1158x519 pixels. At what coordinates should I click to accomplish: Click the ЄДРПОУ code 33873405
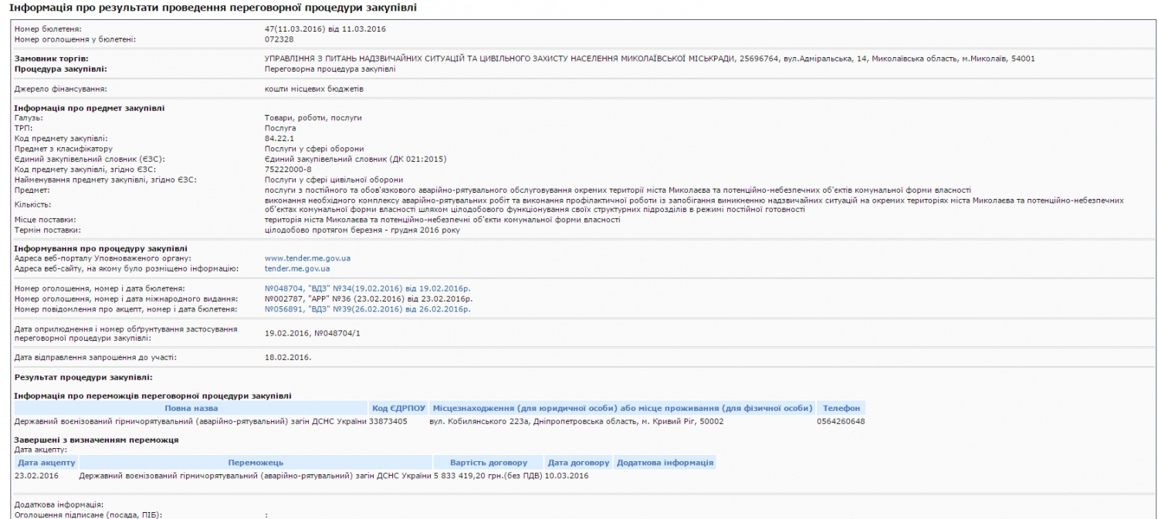pyautogui.click(x=388, y=422)
